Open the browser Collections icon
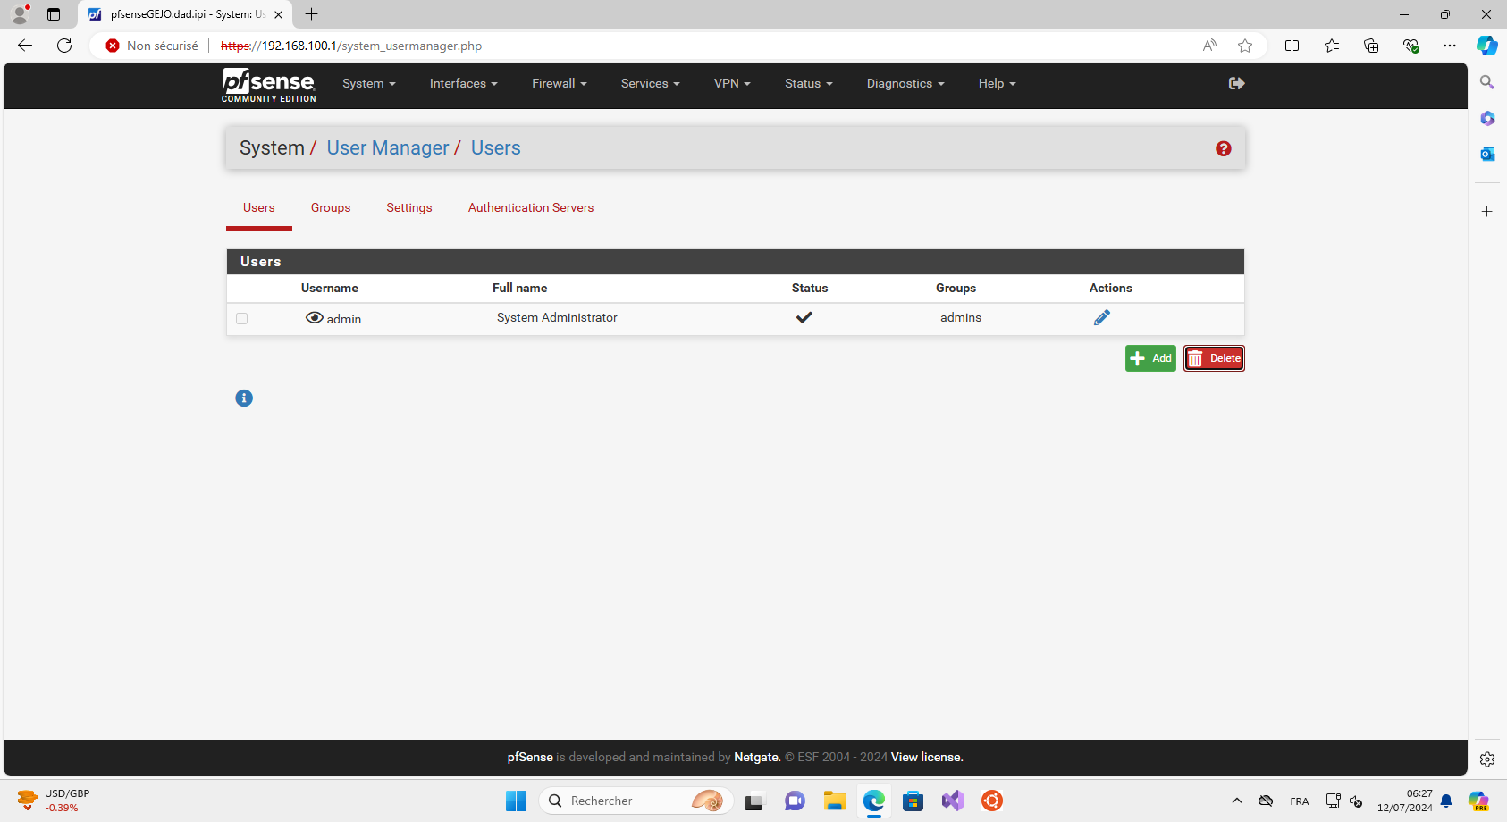This screenshot has width=1507, height=822. pyautogui.click(x=1371, y=46)
